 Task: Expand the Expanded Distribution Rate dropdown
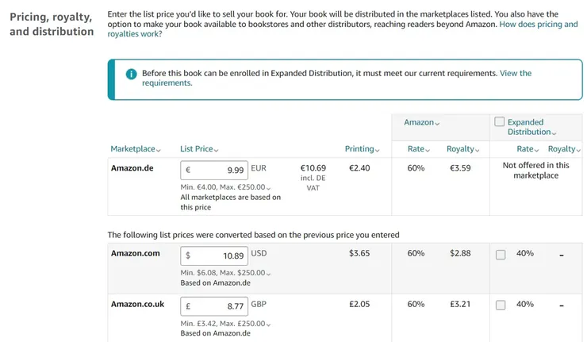click(528, 149)
